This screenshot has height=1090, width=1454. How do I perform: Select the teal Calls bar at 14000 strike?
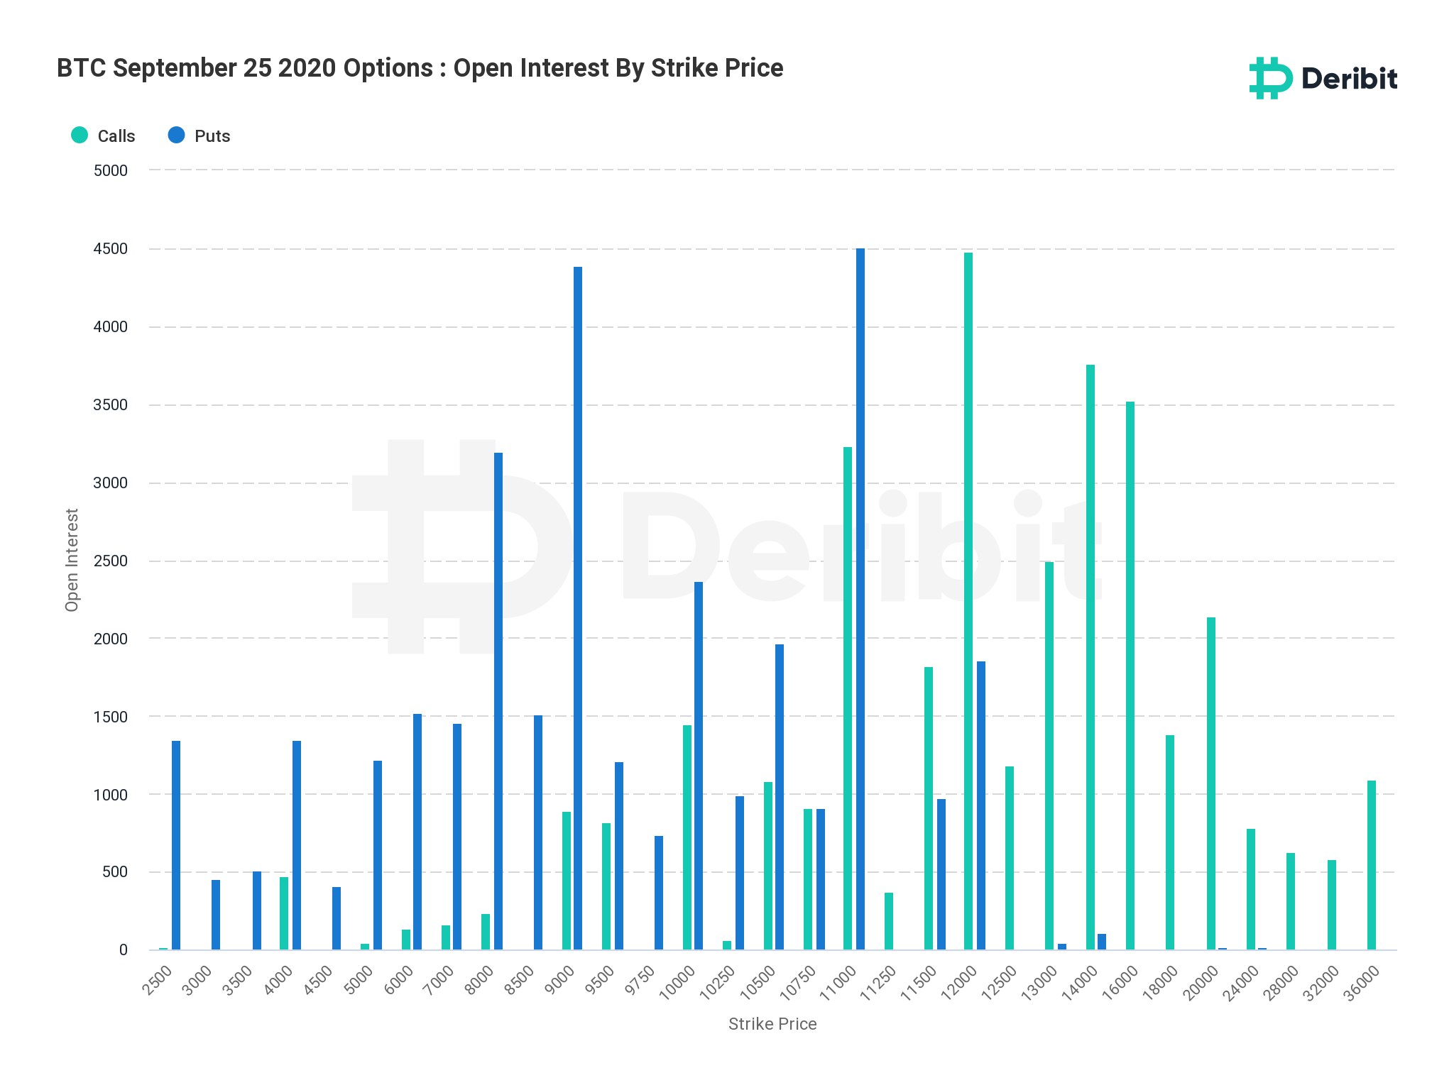coord(1090,657)
